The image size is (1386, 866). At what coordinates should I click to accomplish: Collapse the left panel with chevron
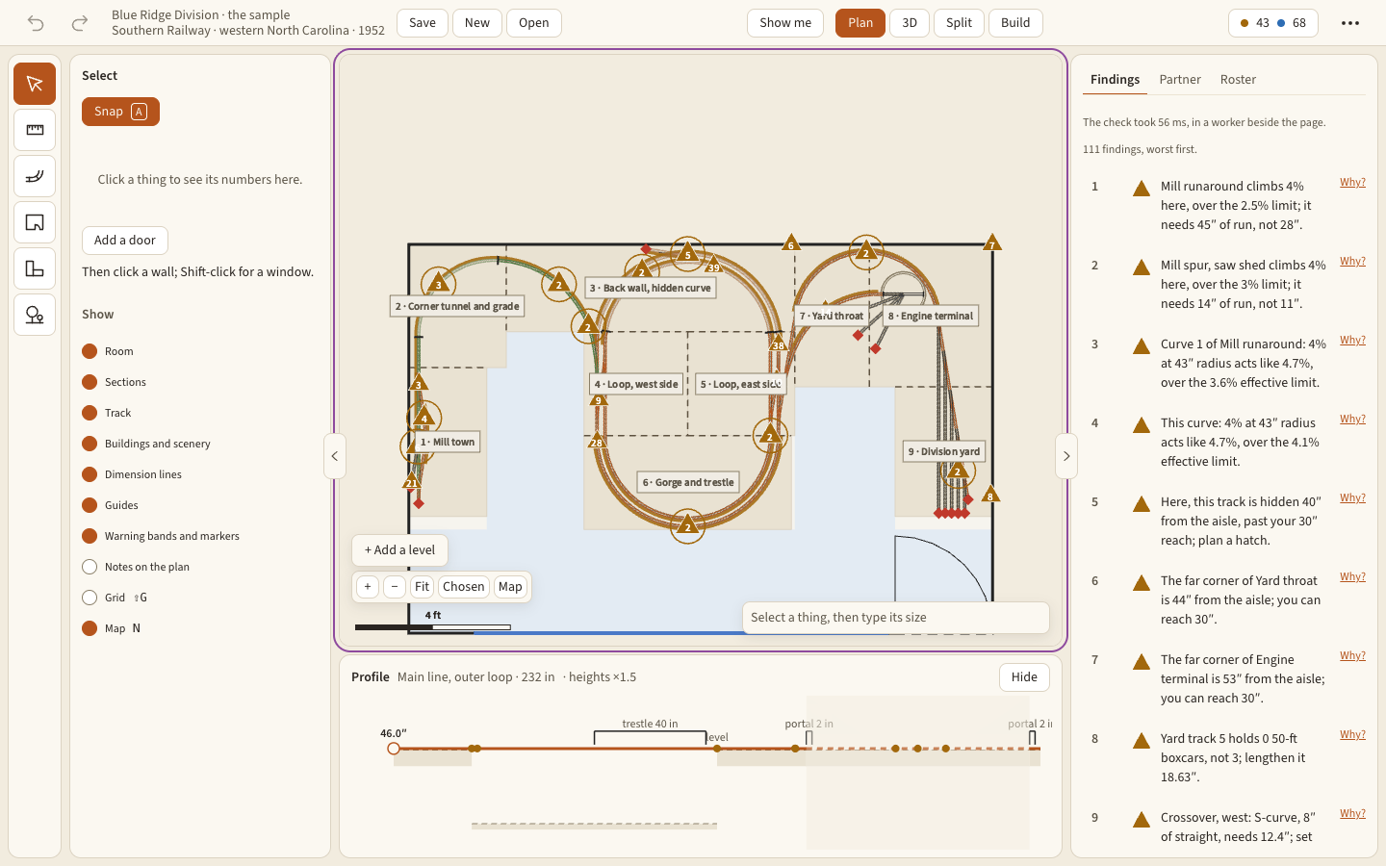click(335, 456)
